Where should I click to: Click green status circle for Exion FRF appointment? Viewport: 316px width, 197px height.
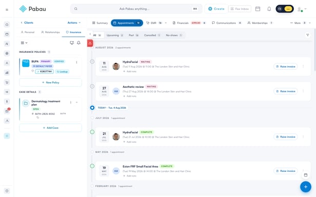click(x=92, y=166)
